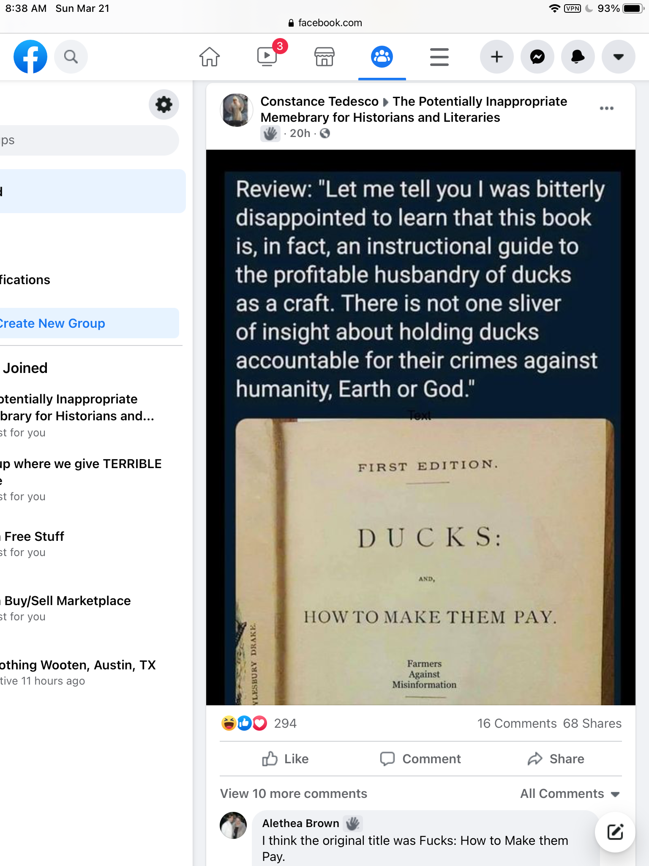The width and height of the screenshot is (649, 866).
Task: Expand the All Comments dropdown
Action: click(x=570, y=794)
